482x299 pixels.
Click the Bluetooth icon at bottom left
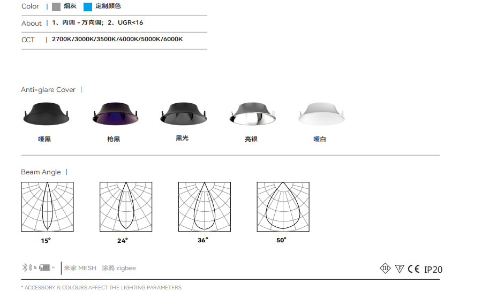click(x=25, y=267)
